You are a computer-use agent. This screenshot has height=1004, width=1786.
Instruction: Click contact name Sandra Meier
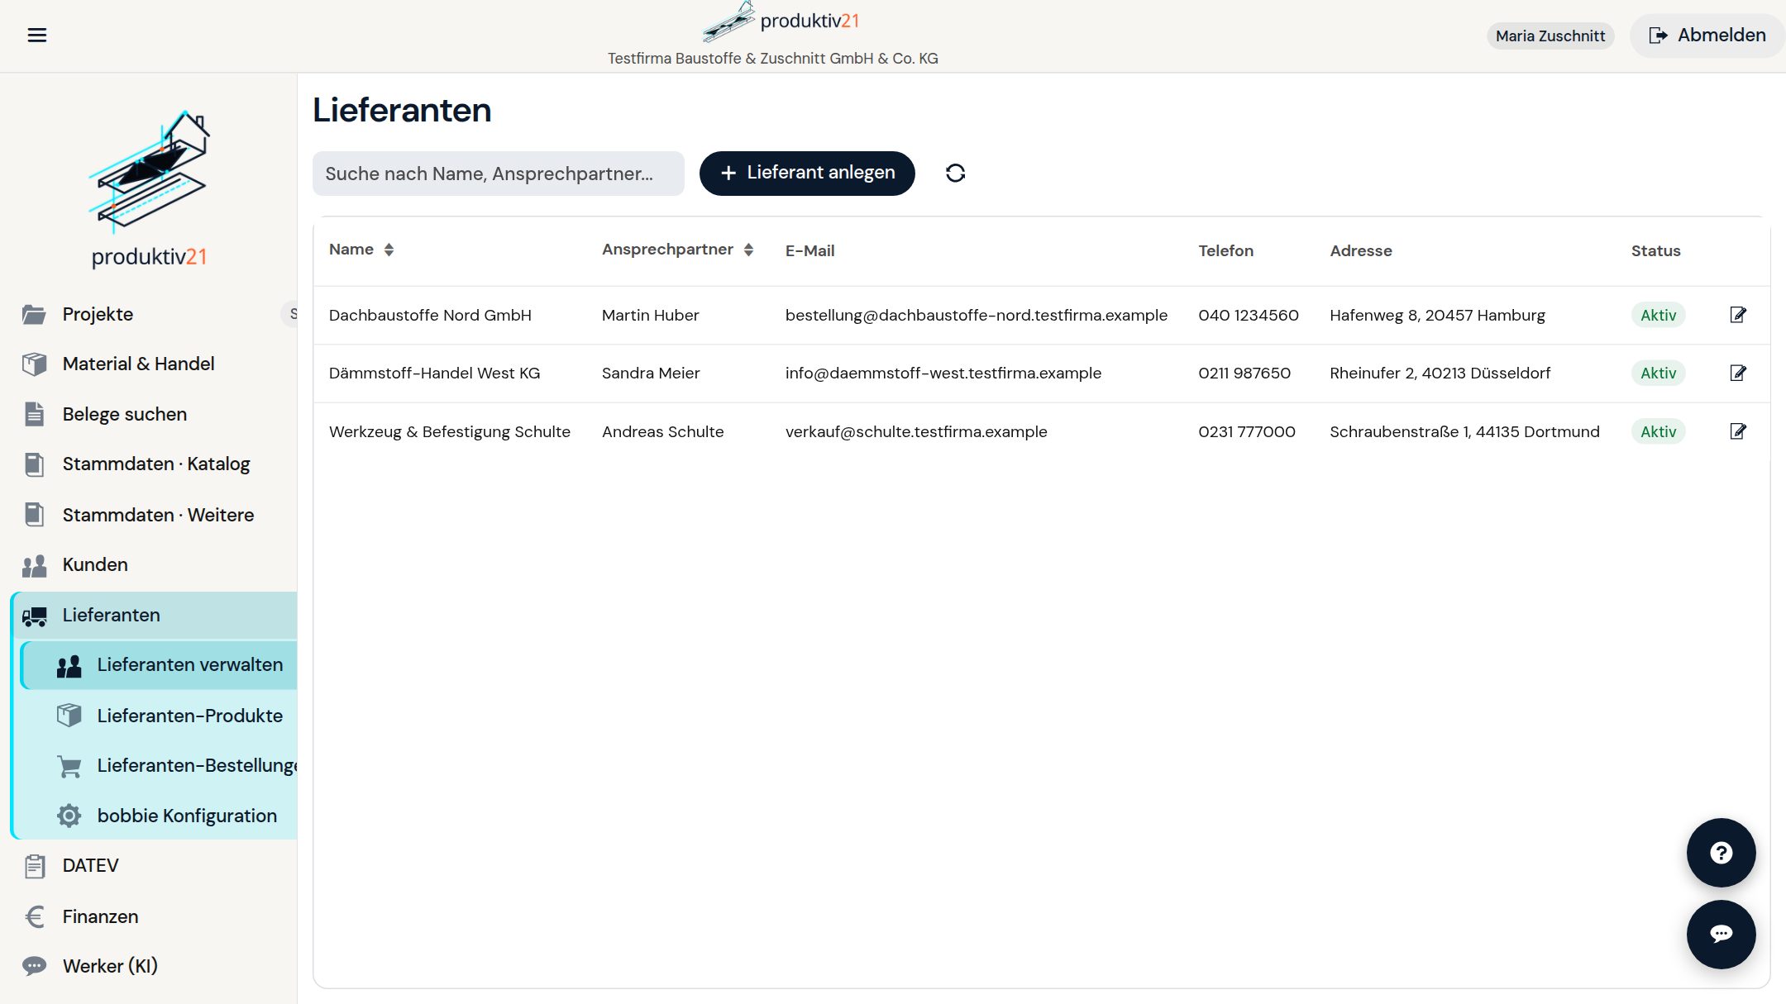coord(651,373)
